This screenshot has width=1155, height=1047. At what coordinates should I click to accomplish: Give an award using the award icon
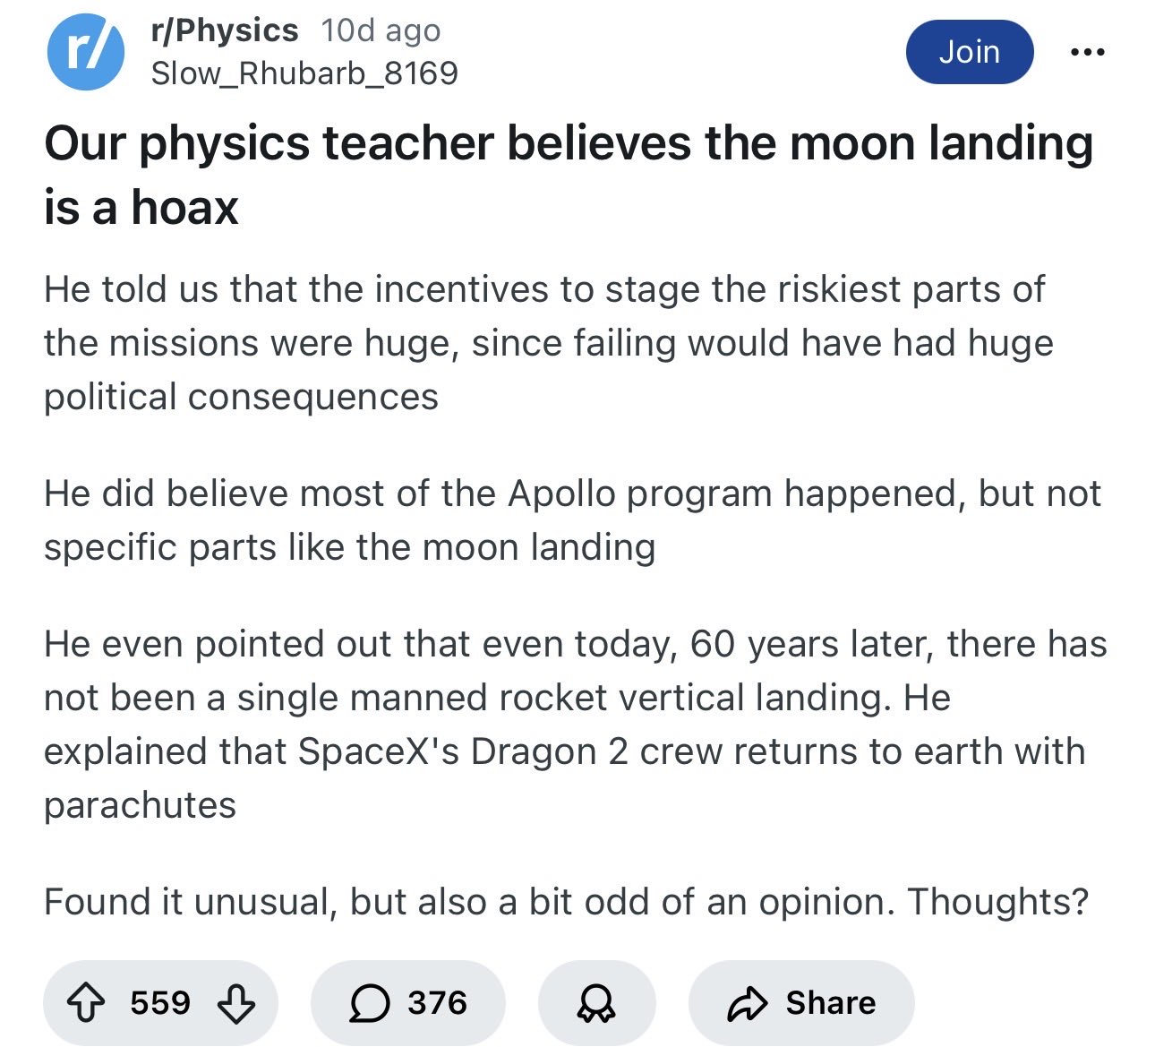coord(596,1003)
